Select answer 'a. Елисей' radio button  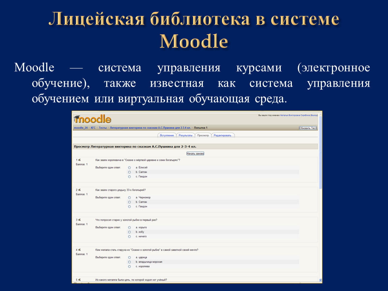point(129,167)
